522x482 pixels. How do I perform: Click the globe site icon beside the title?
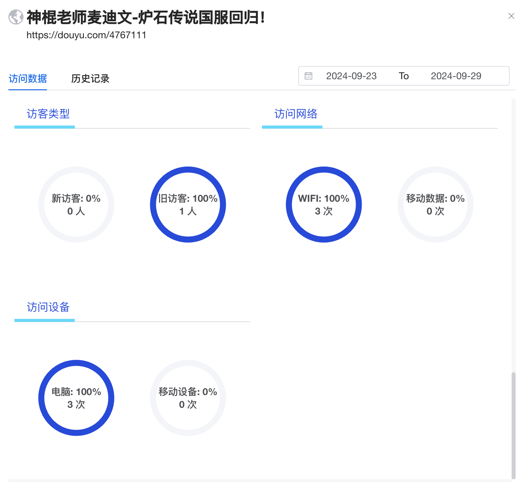(x=16, y=17)
